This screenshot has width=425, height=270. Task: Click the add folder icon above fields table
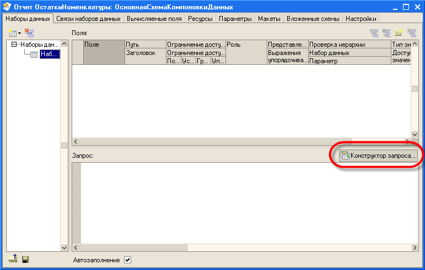click(399, 33)
